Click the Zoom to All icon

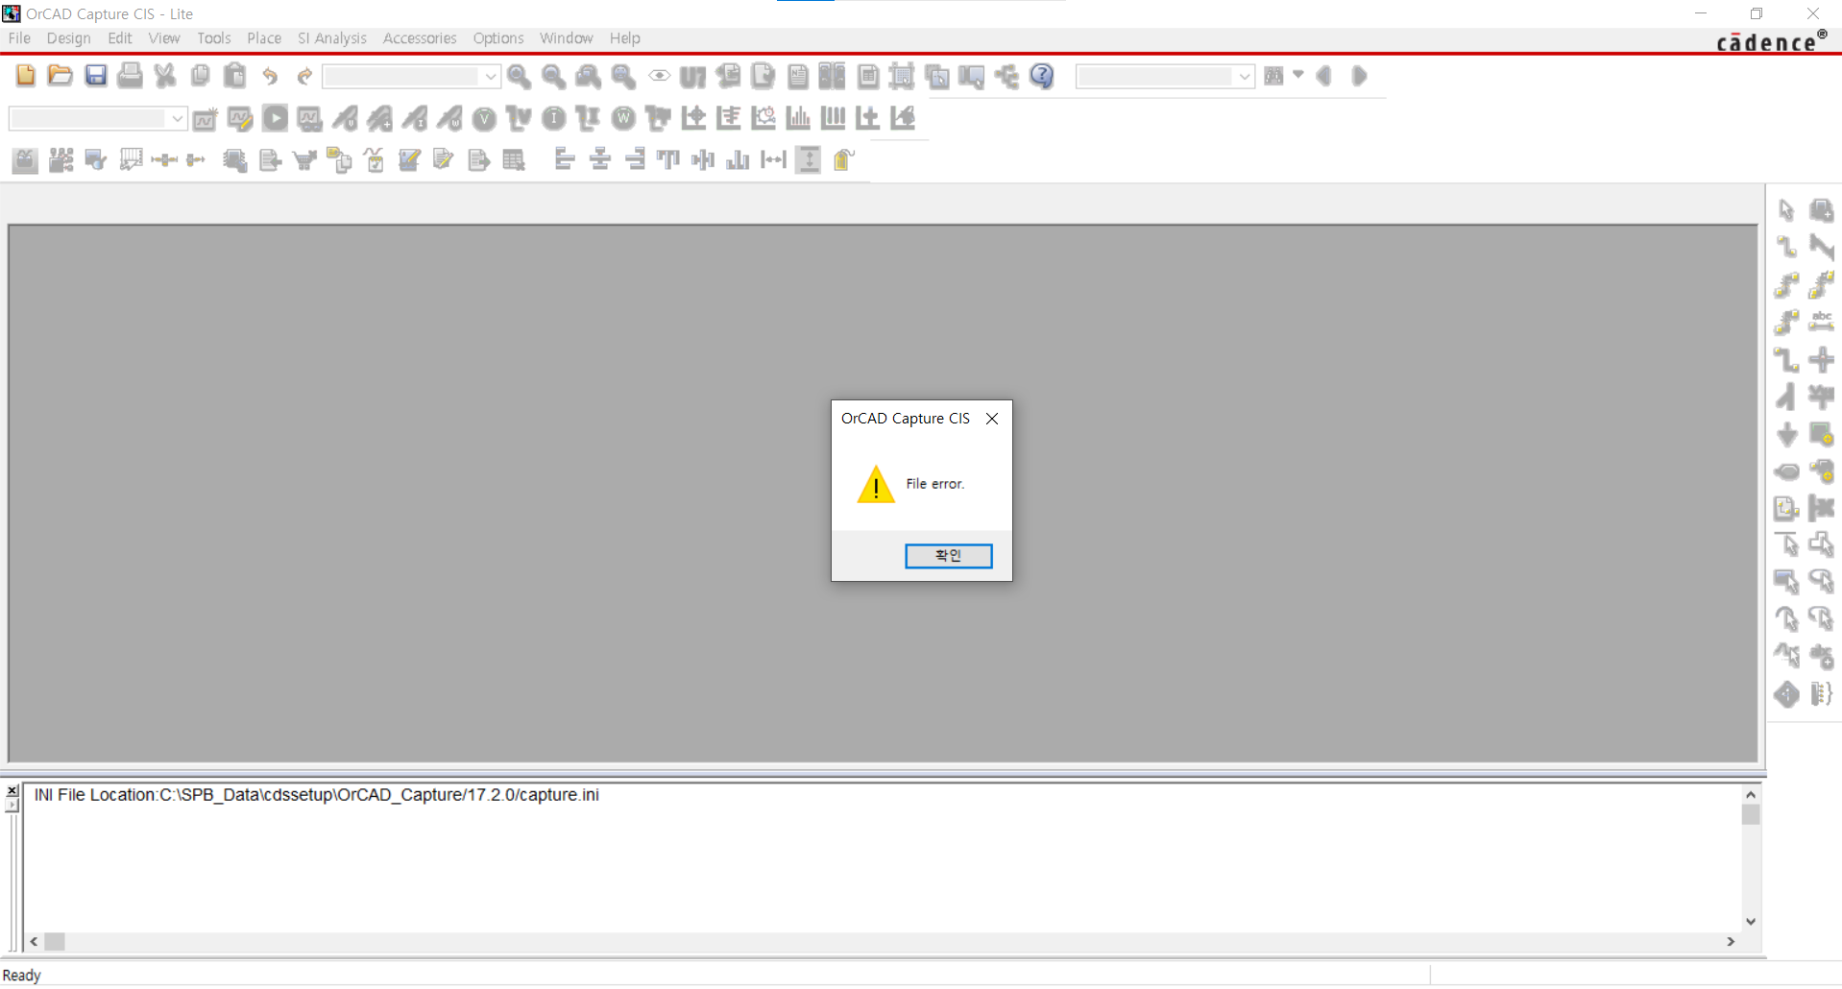(623, 76)
